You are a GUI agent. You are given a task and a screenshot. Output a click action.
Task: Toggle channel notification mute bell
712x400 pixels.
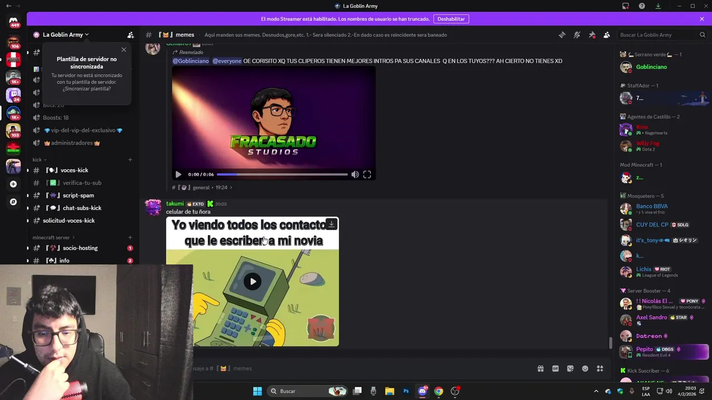click(577, 34)
